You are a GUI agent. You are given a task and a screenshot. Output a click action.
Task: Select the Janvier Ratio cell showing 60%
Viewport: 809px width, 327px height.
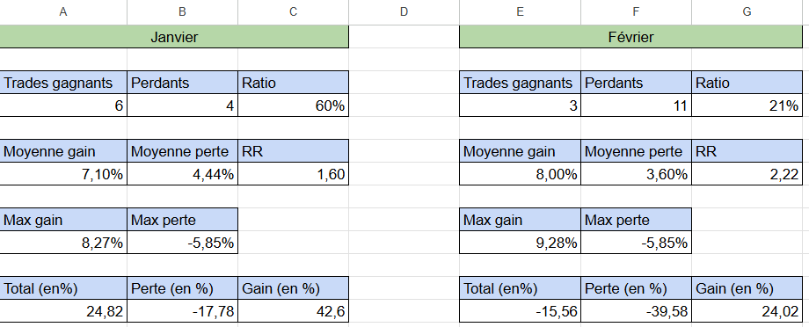293,105
